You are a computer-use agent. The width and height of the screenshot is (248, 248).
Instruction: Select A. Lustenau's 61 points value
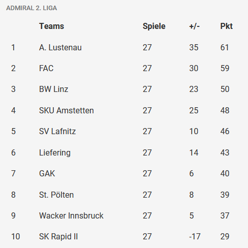225,47
